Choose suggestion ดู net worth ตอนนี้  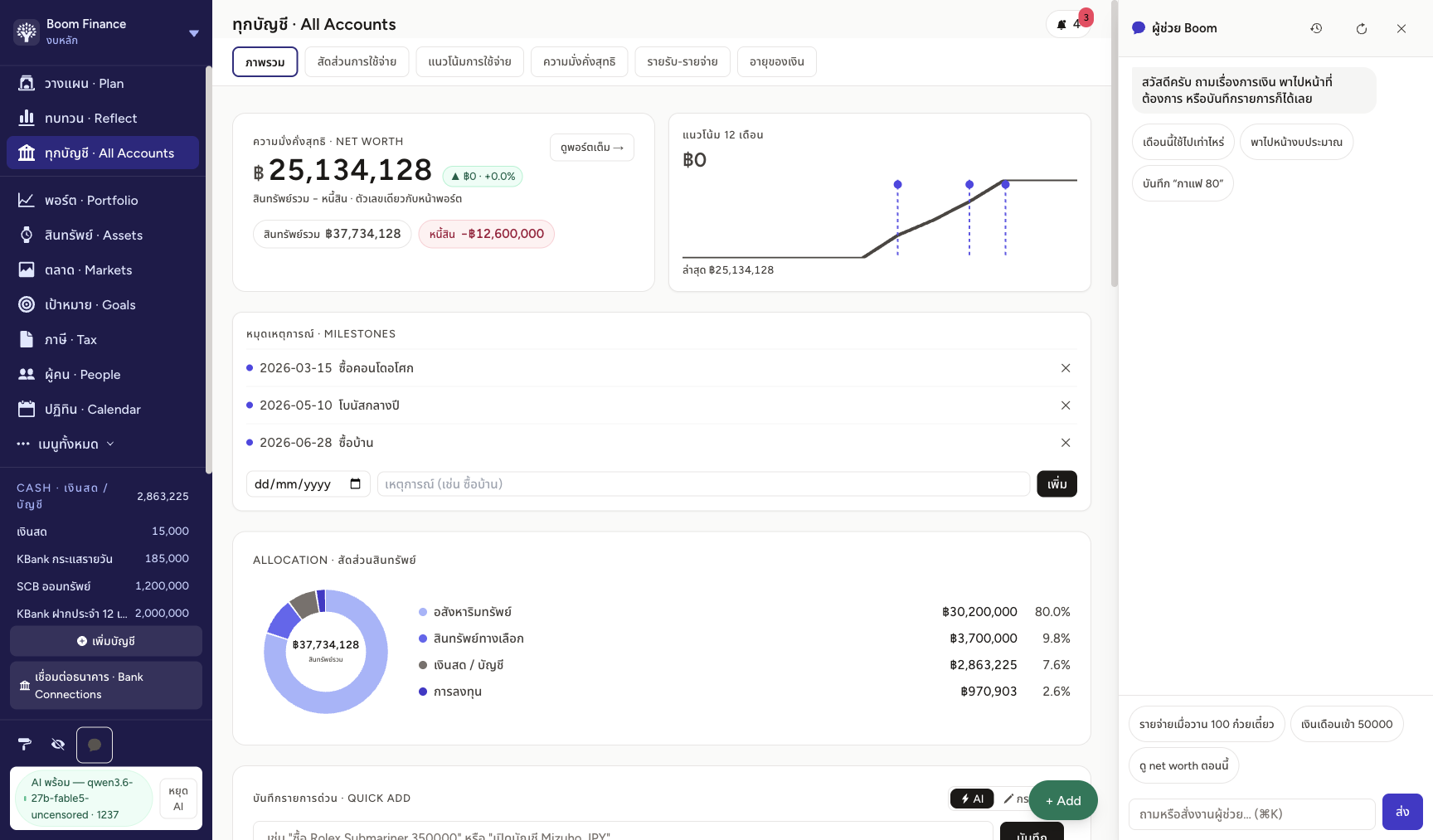click(1183, 765)
